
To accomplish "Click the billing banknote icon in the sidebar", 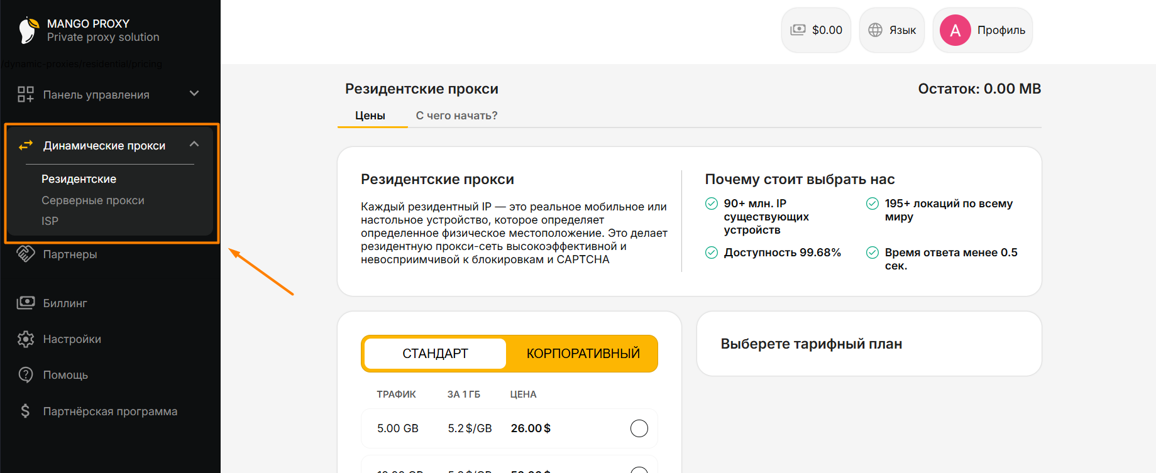I will point(26,303).
